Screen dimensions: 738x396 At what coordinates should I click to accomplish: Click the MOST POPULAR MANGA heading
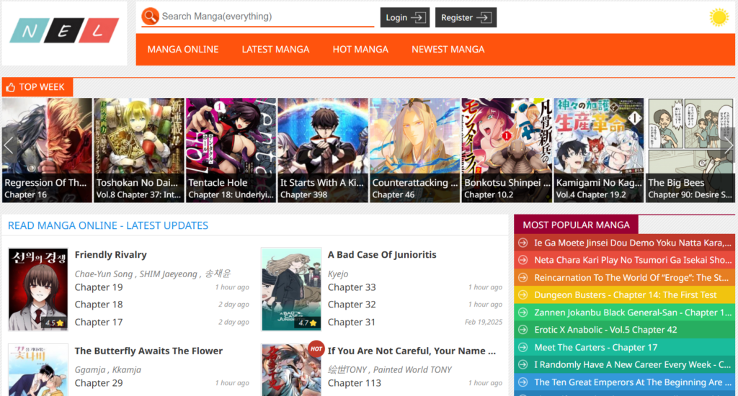pos(576,225)
